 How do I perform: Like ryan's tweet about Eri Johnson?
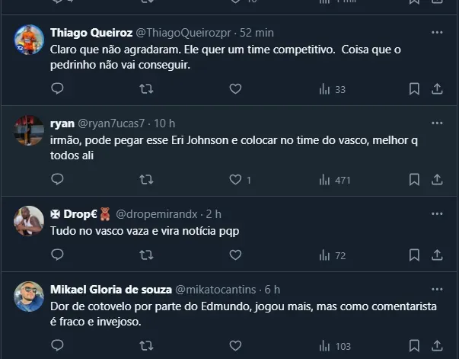pos(235,180)
